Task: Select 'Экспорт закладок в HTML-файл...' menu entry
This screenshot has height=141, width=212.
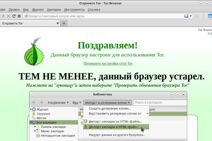Action: pos(113,127)
